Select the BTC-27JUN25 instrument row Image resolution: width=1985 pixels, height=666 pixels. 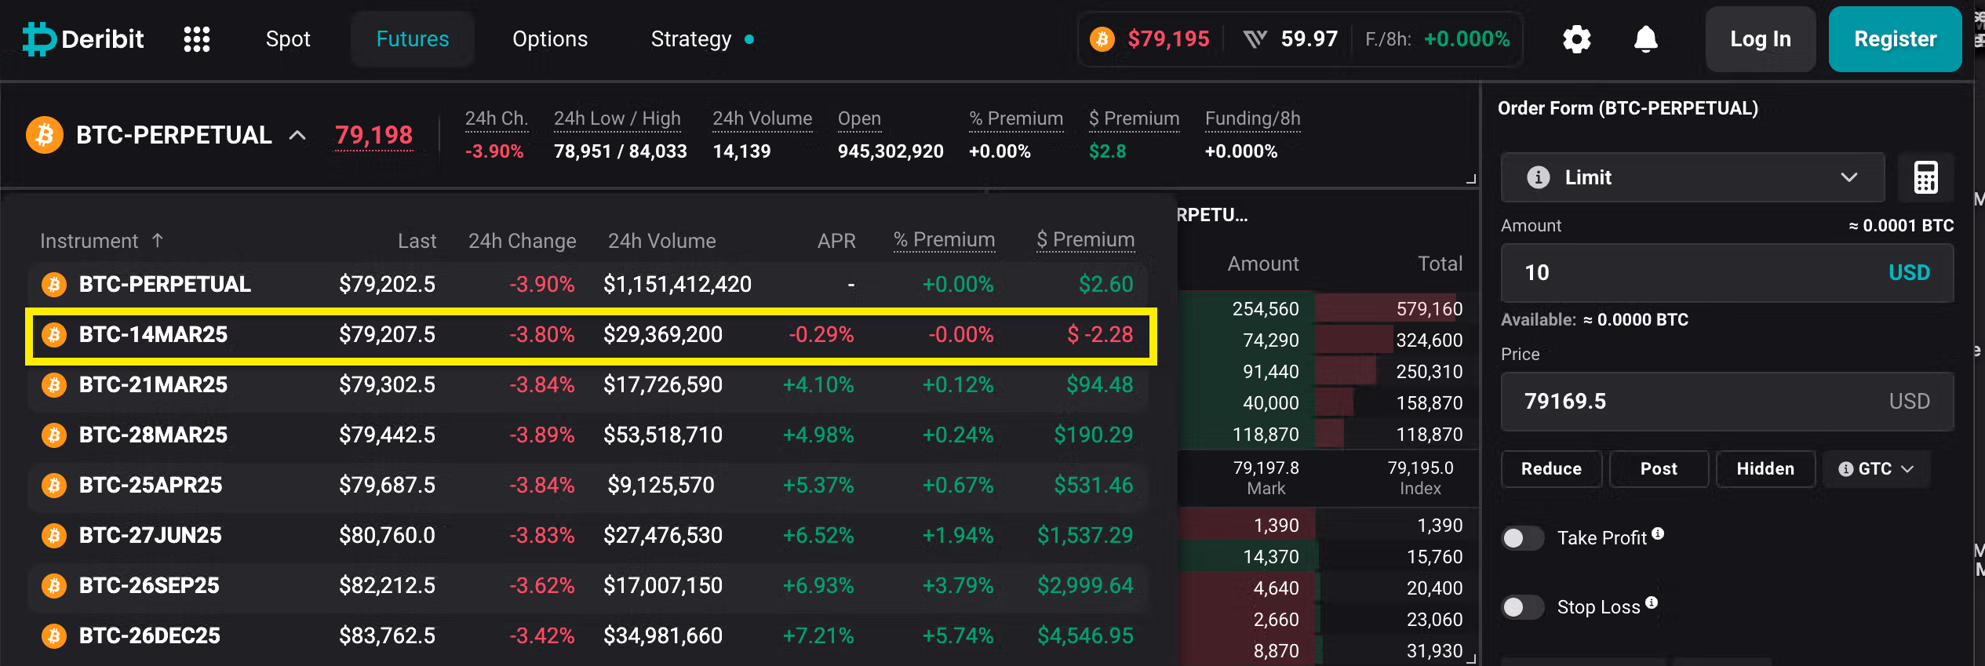pyautogui.click(x=588, y=535)
